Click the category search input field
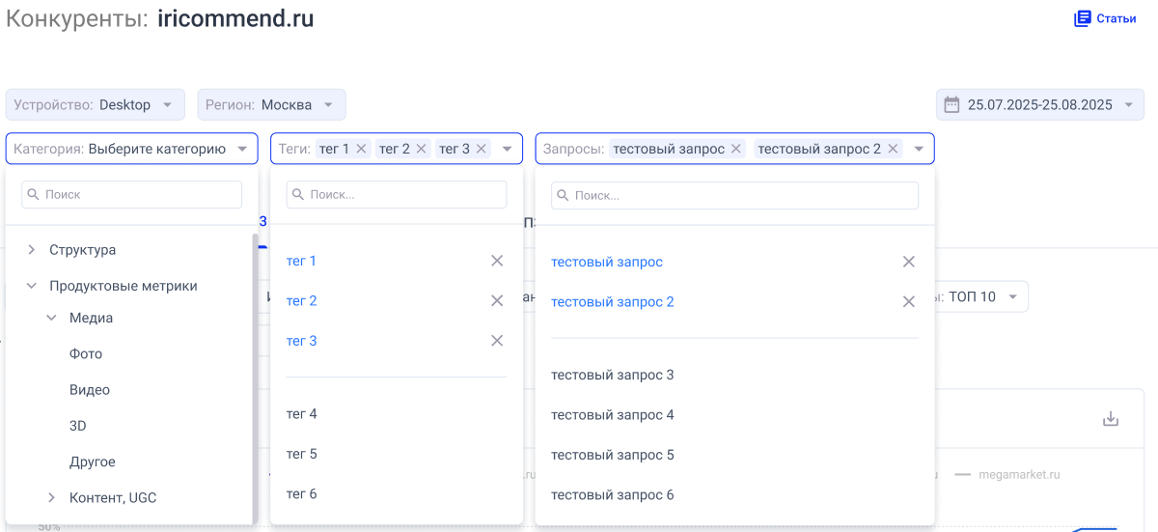The image size is (1158, 532). (x=132, y=194)
